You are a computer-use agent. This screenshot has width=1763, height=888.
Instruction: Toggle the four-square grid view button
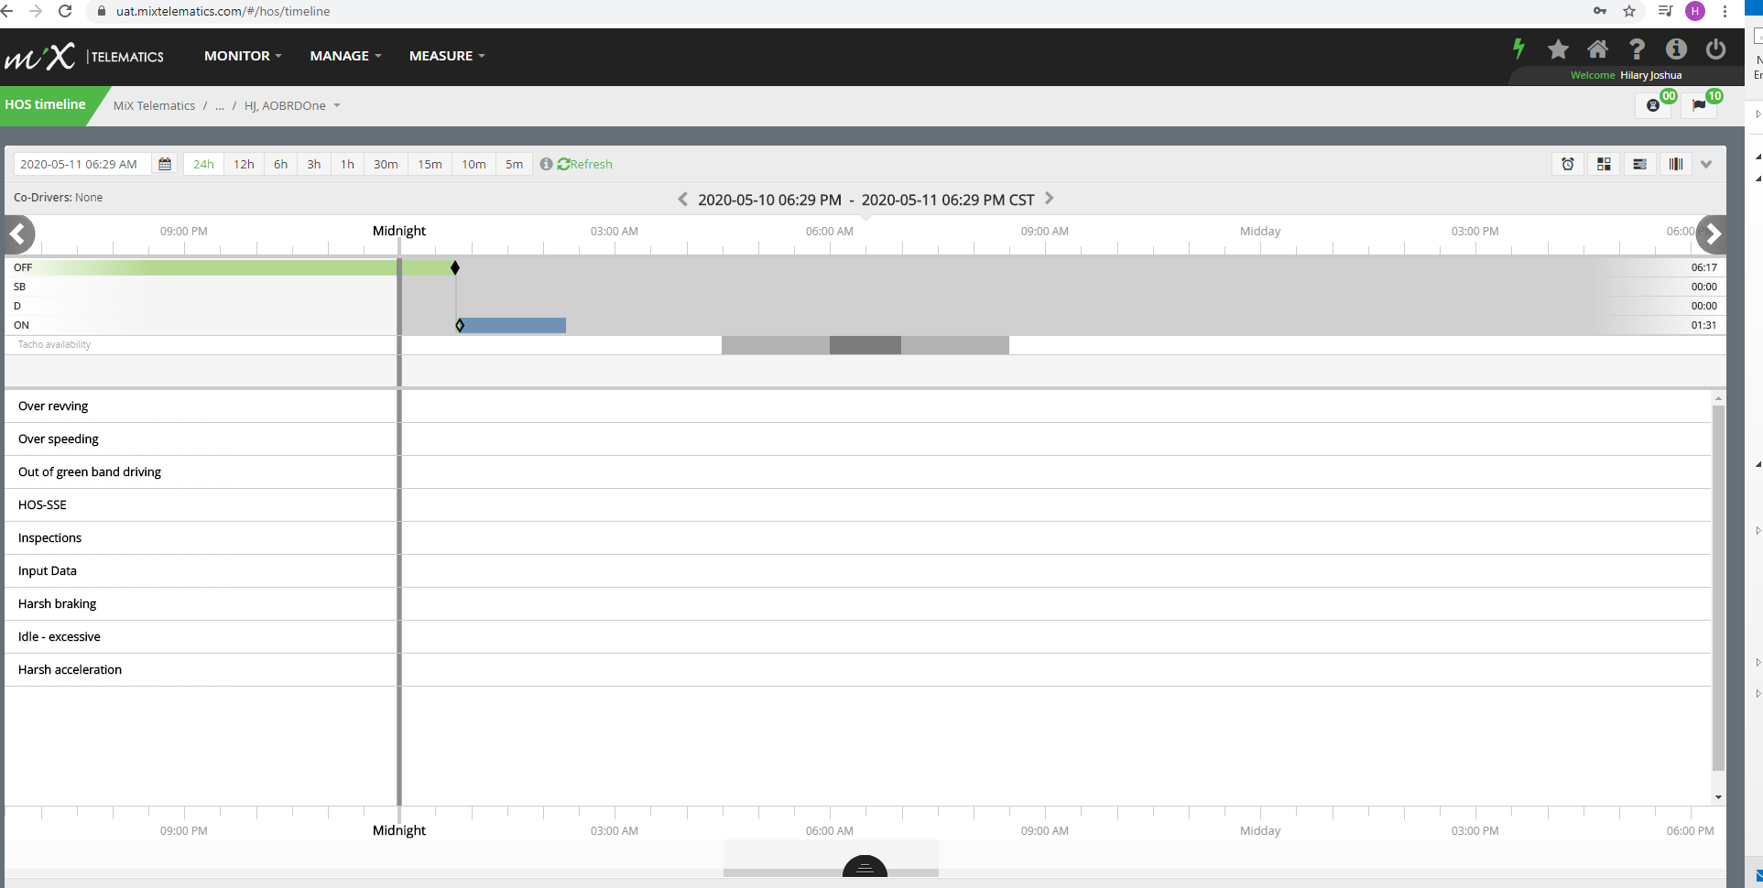[x=1604, y=165]
